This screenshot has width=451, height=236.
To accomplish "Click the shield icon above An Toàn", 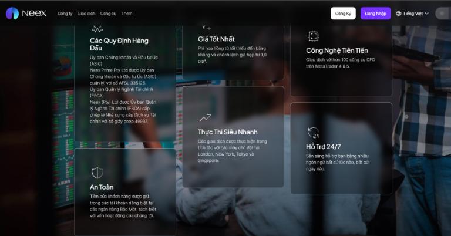I will click(97, 173).
